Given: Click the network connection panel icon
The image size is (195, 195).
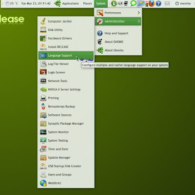Looking at the screenshot, I should [x=126, y=3].
